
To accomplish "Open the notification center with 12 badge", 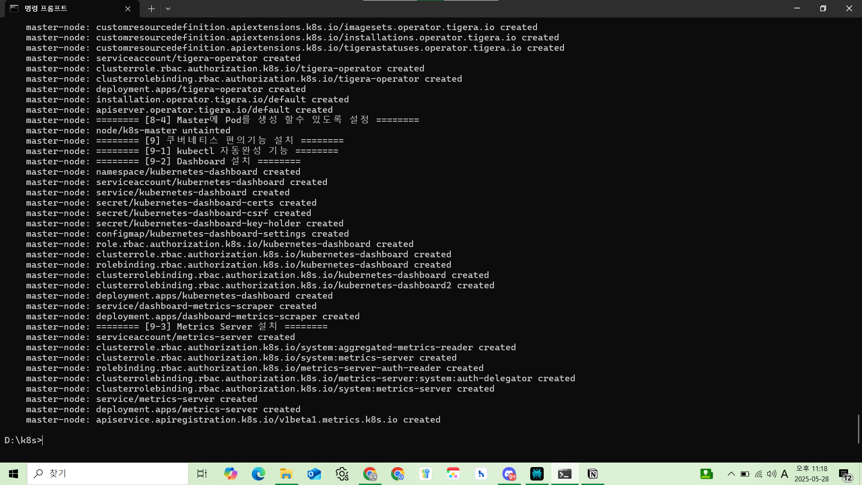I will pyautogui.click(x=844, y=474).
